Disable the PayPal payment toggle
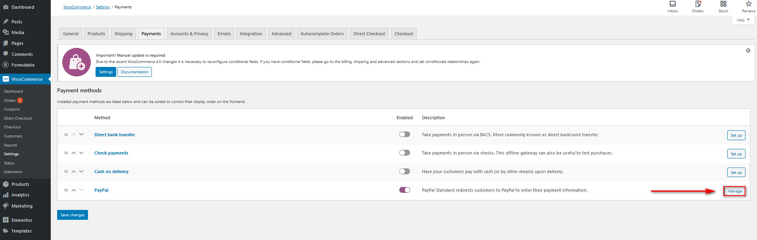 point(404,190)
